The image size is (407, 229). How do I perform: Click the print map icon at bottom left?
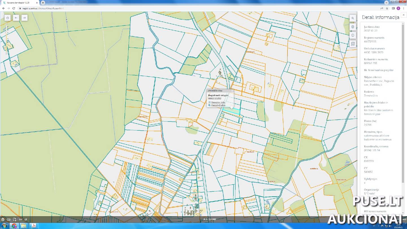[x=3, y=219]
